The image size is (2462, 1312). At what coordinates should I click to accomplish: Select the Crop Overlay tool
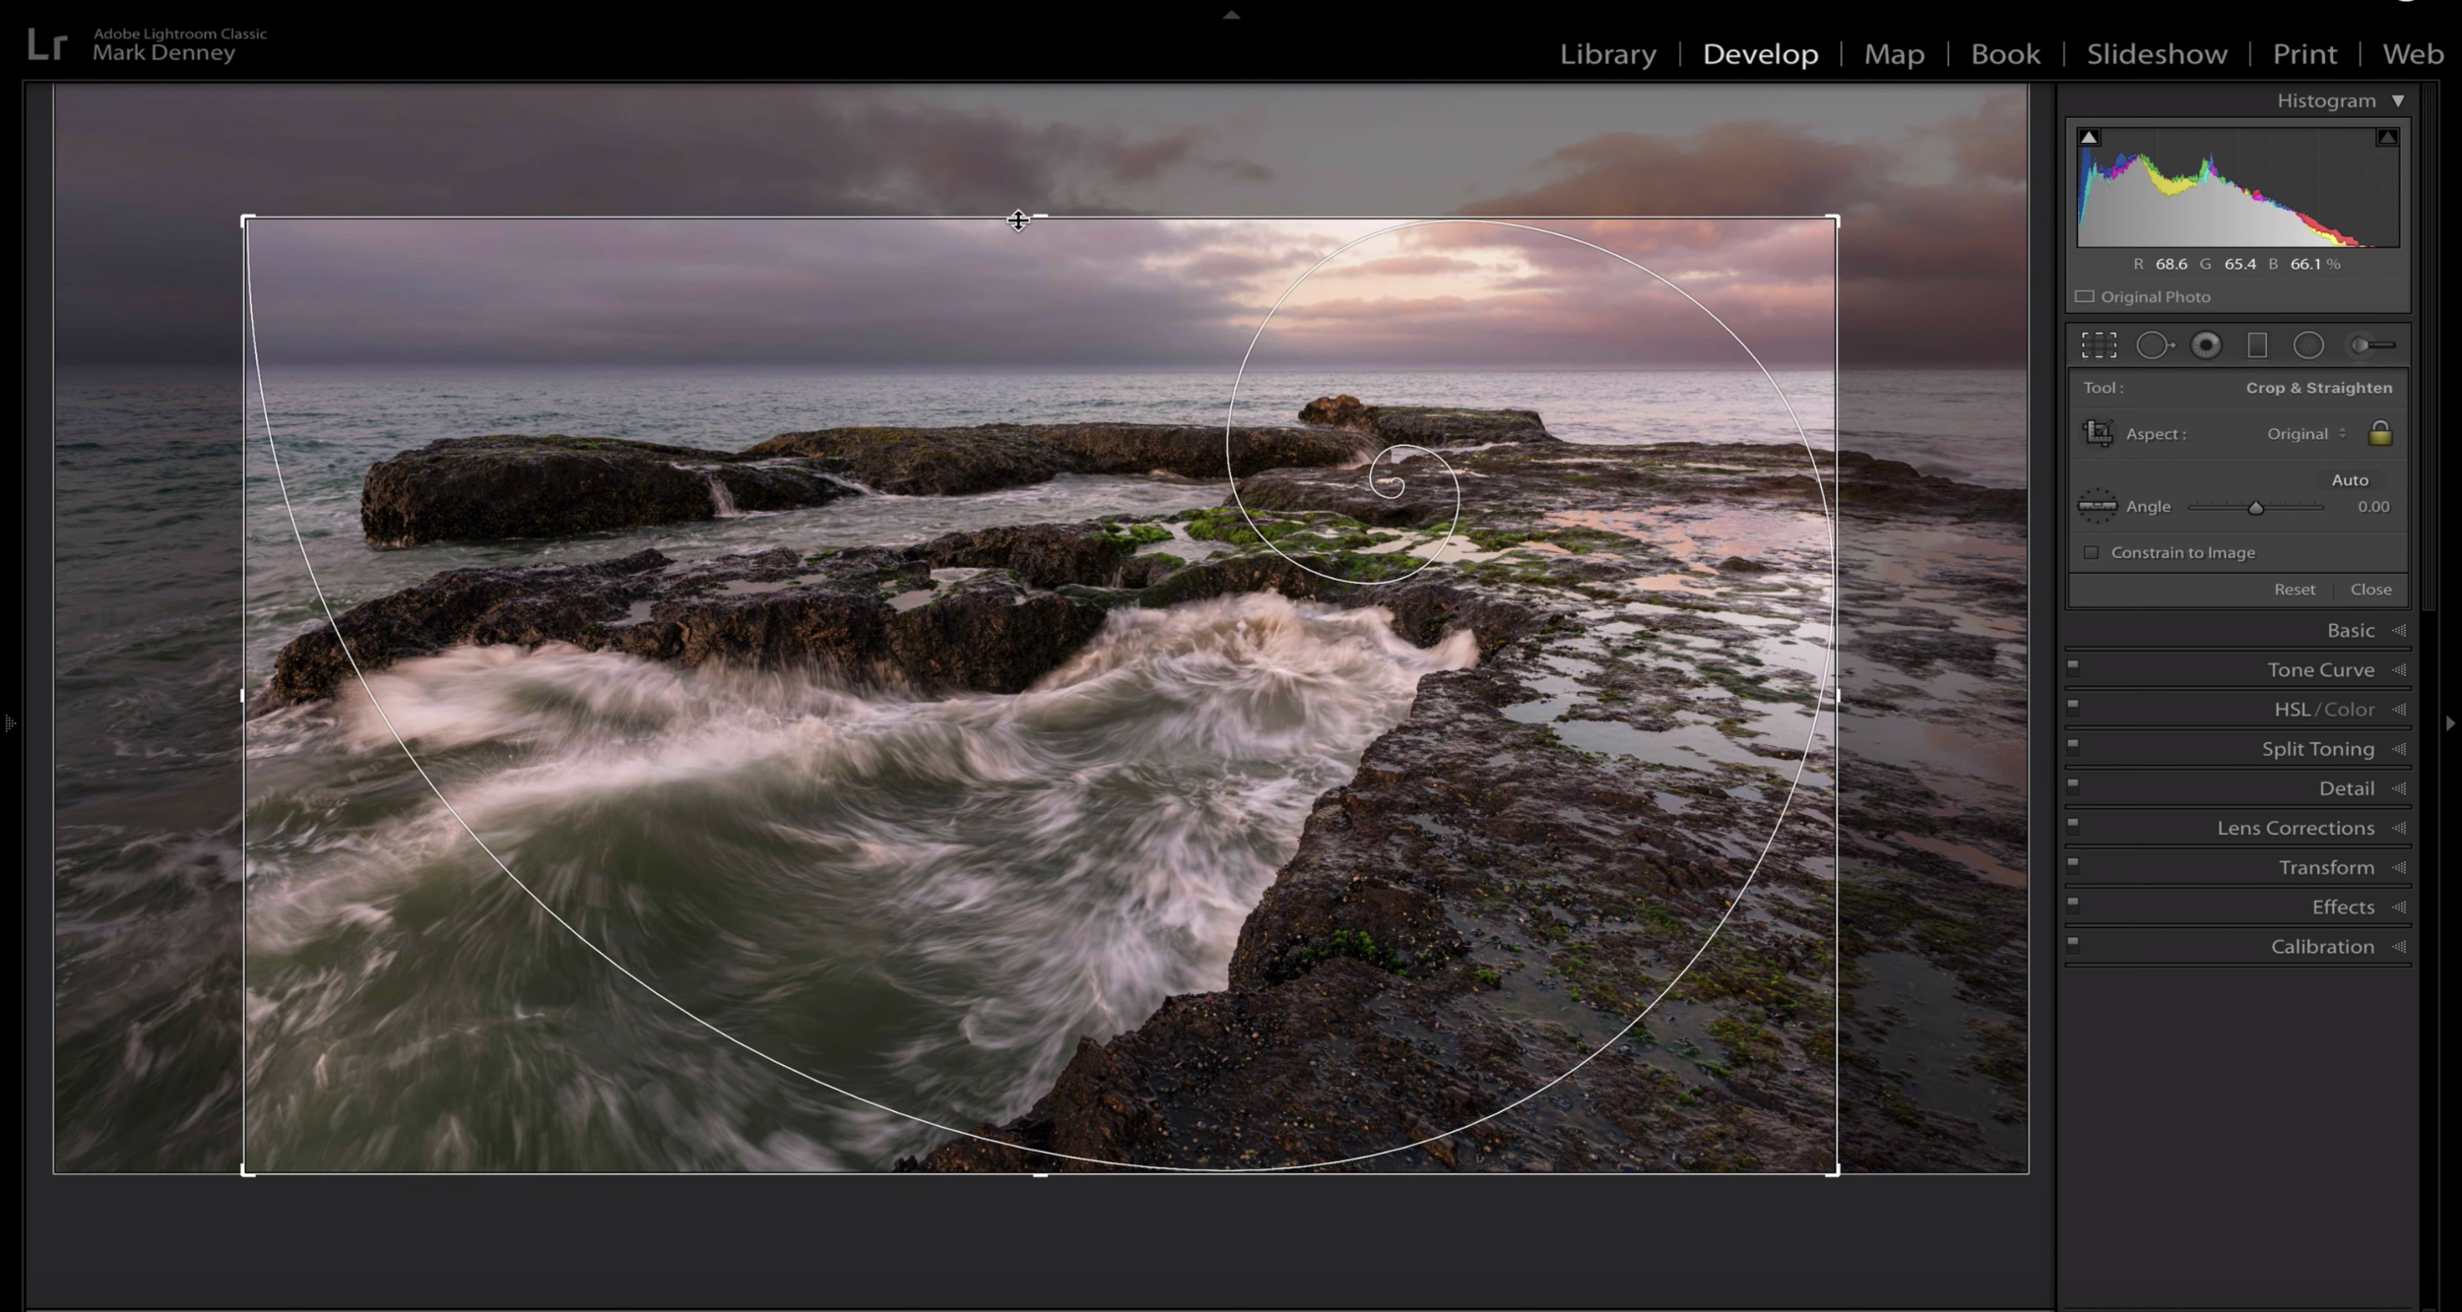(x=2101, y=344)
